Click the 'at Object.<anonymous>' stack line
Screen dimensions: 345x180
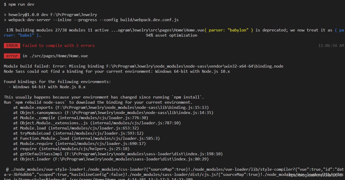(113, 113)
